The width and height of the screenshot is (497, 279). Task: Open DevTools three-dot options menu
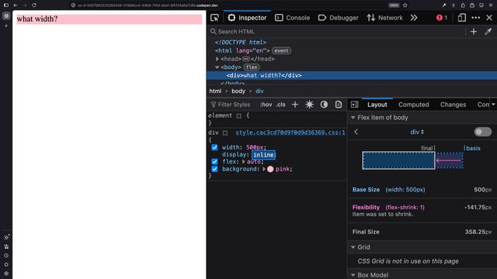475,18
